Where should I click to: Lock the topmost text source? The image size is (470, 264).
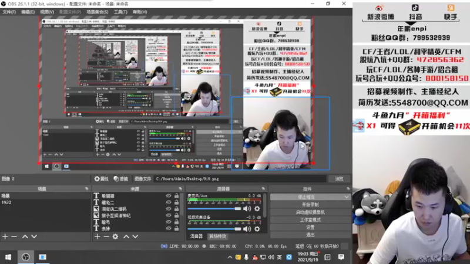pyautogui.click(x=177, y=196)
